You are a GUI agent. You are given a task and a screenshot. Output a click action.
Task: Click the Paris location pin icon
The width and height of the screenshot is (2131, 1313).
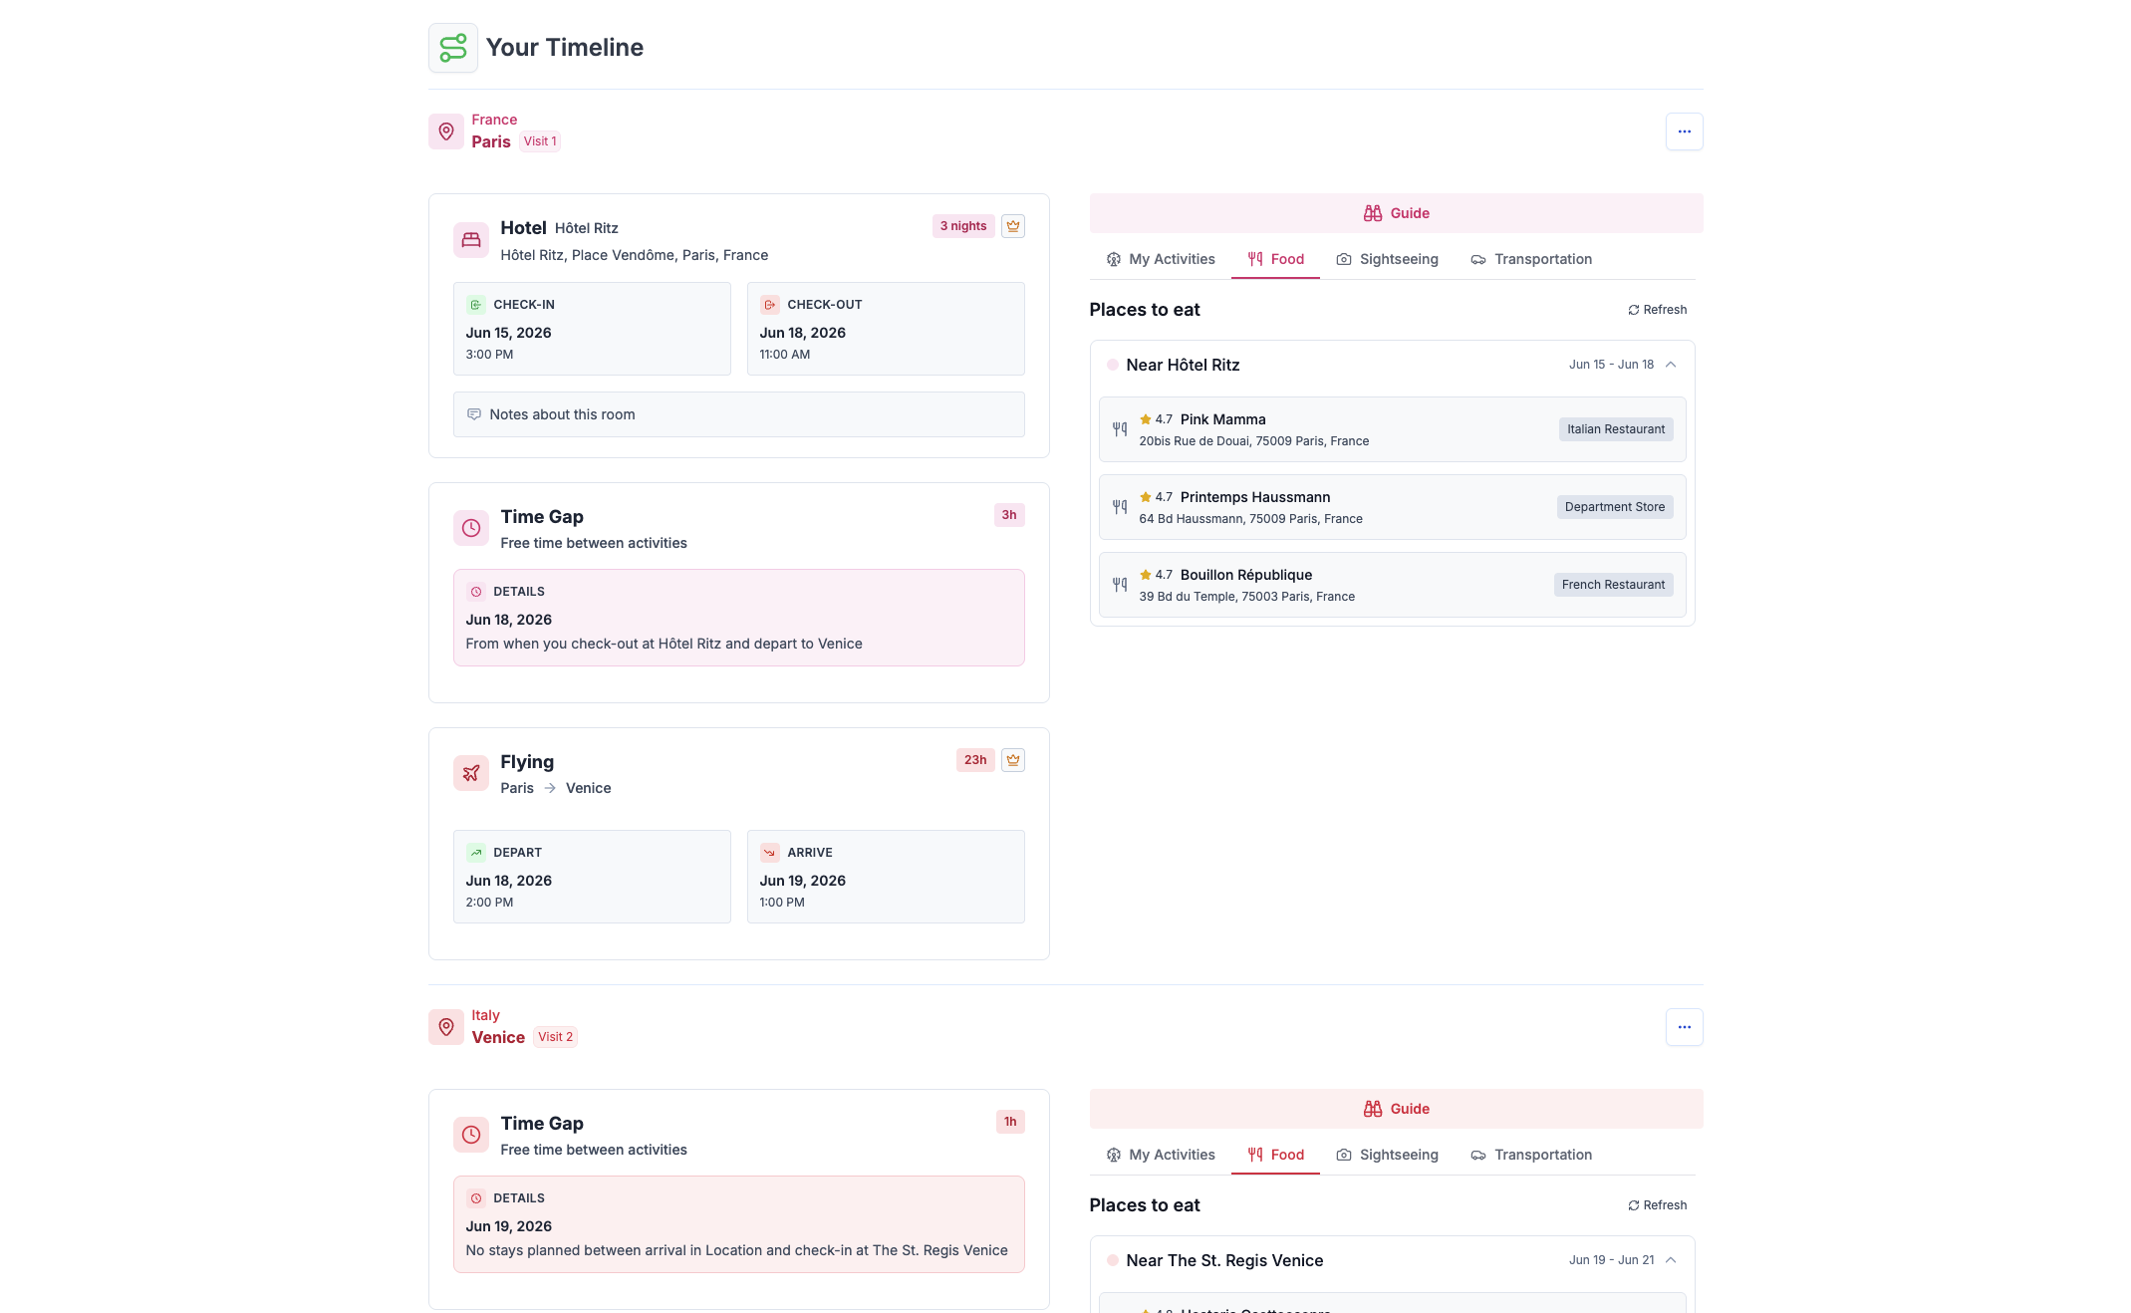tap(445, 131)
